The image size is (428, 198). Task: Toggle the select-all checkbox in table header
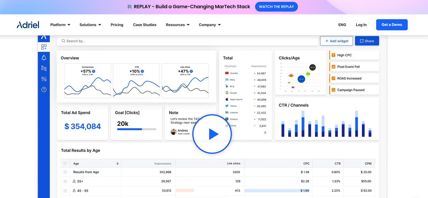tap(65, 163)
